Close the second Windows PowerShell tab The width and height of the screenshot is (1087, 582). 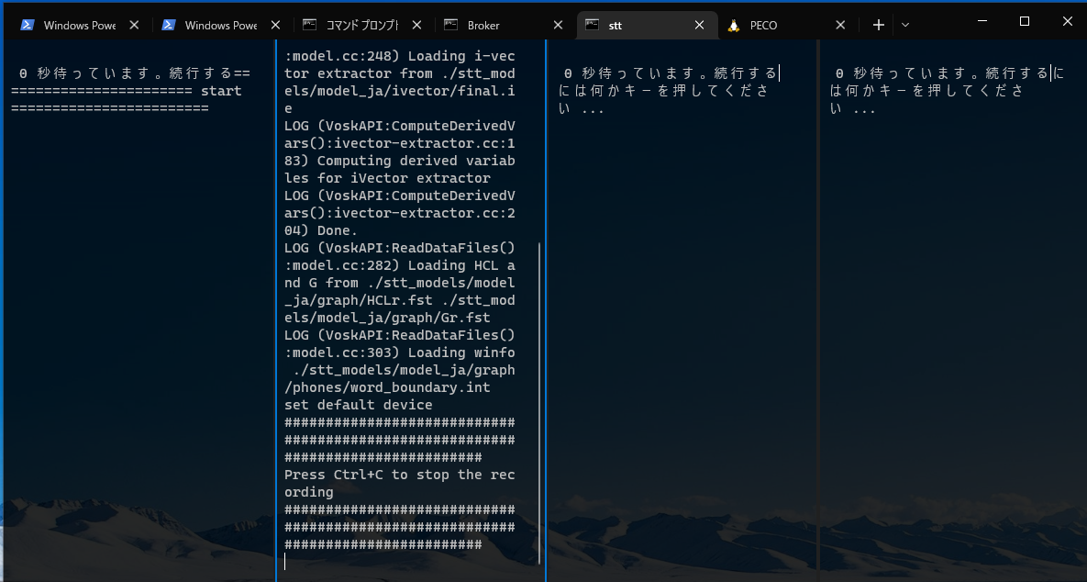tap(275, 25)
